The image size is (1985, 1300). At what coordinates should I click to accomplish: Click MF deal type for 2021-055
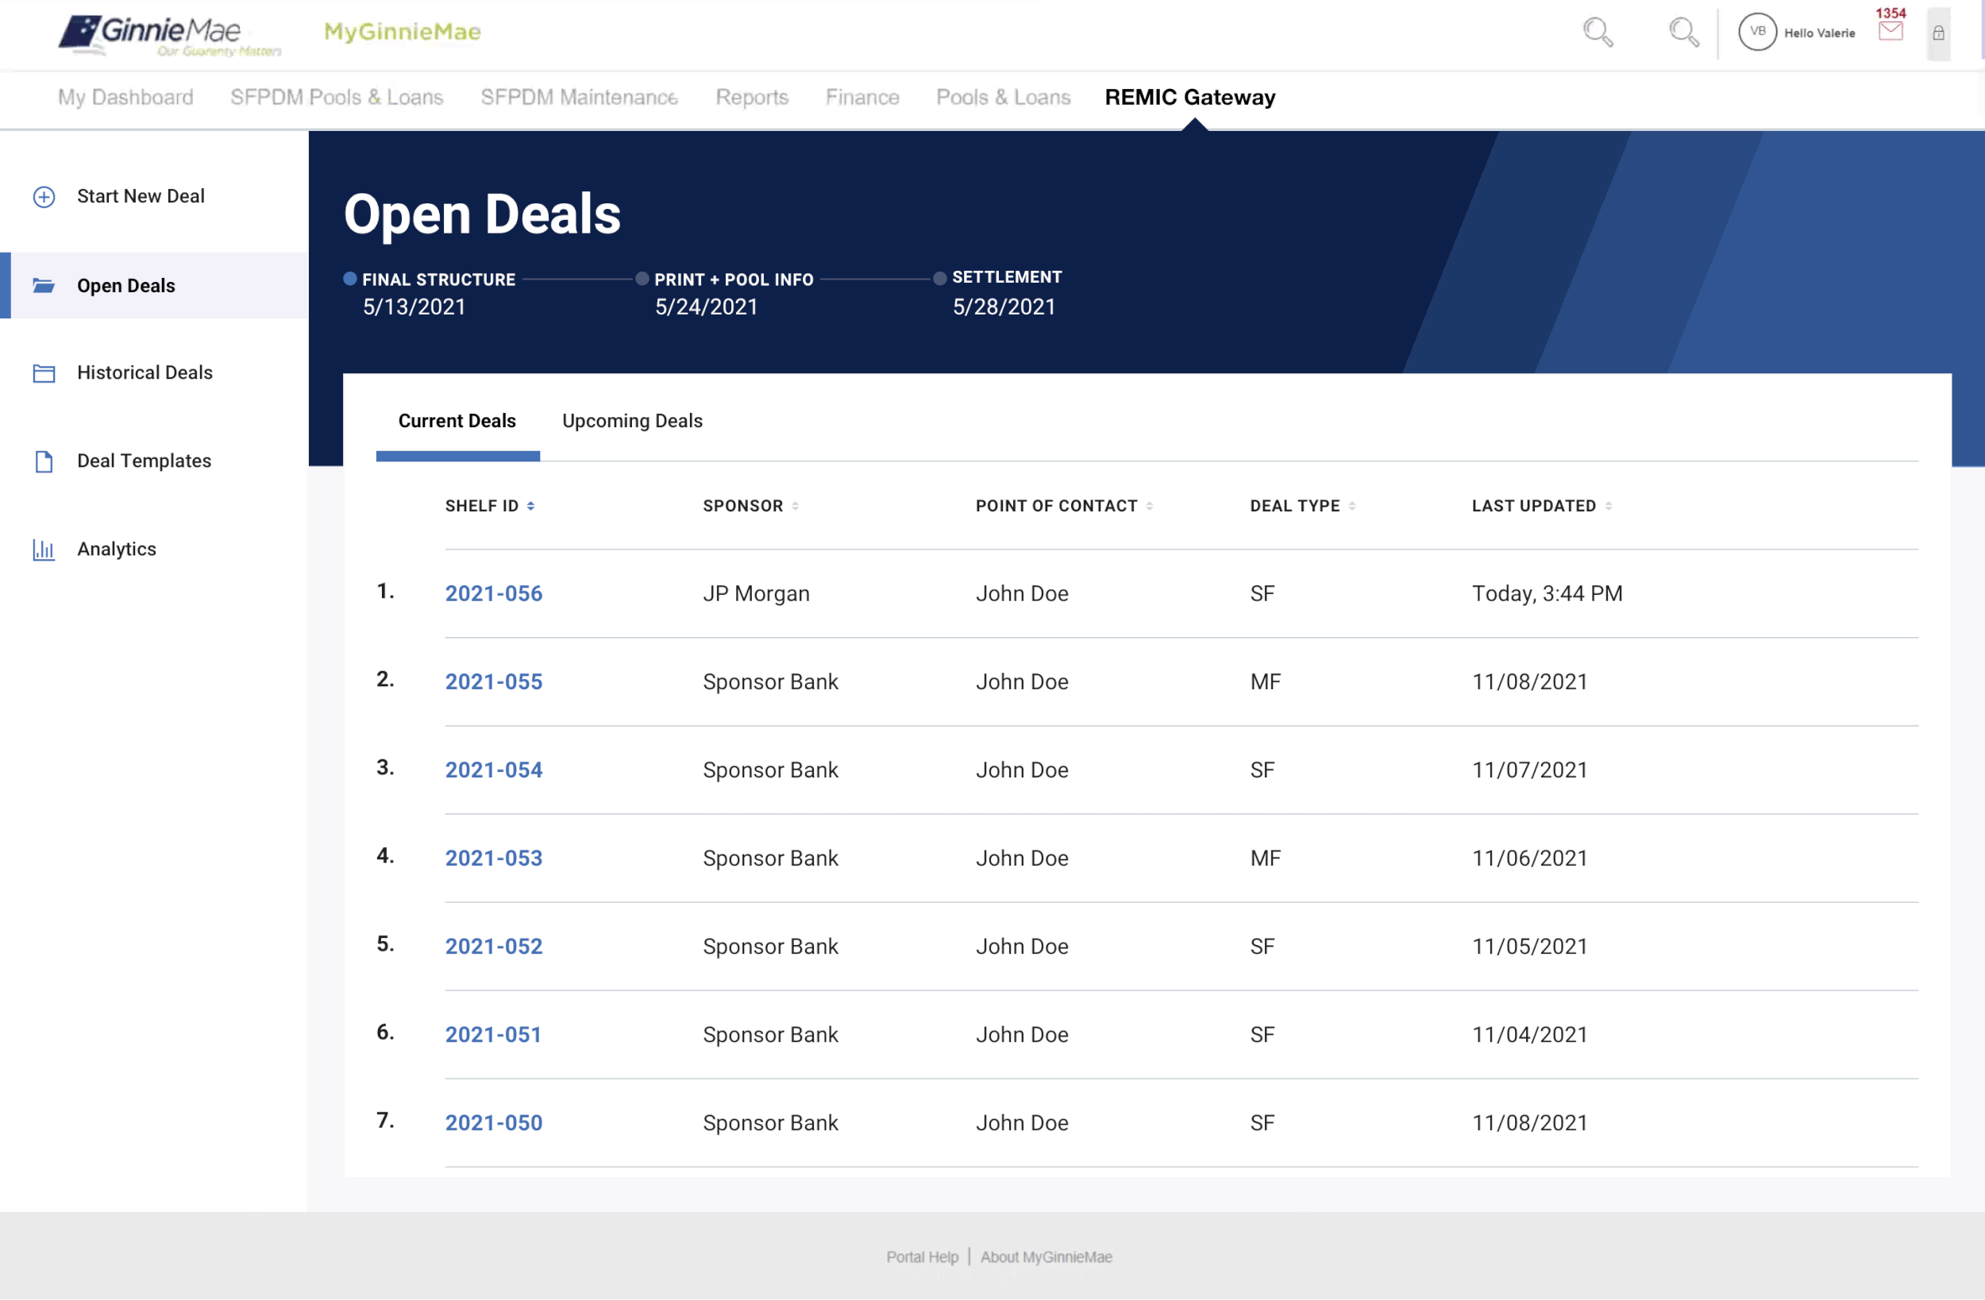(1265, 682)
